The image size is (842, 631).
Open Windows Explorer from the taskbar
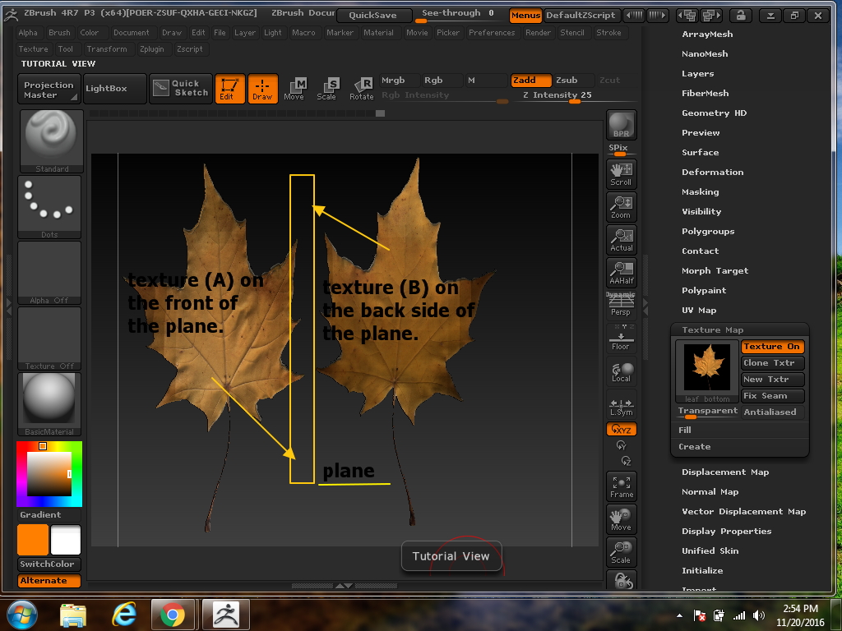[73, 615]
